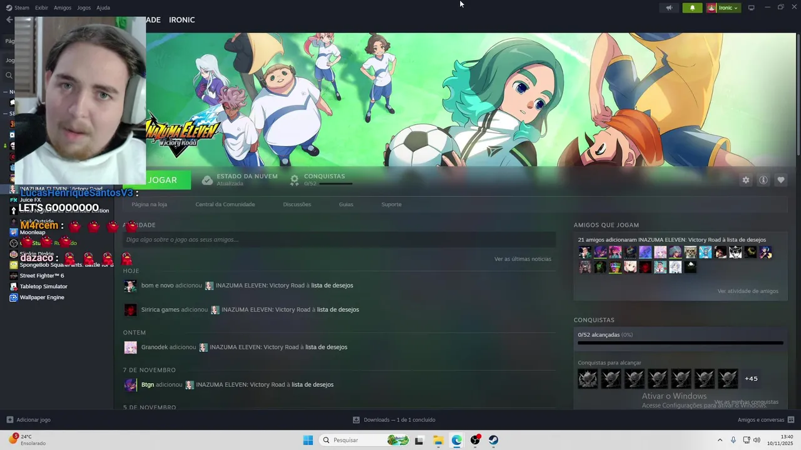The width and height of the screenshot is (801, 450).
Task: Expand the Ironic account dropdown
Action: click(x=723, y=8)
